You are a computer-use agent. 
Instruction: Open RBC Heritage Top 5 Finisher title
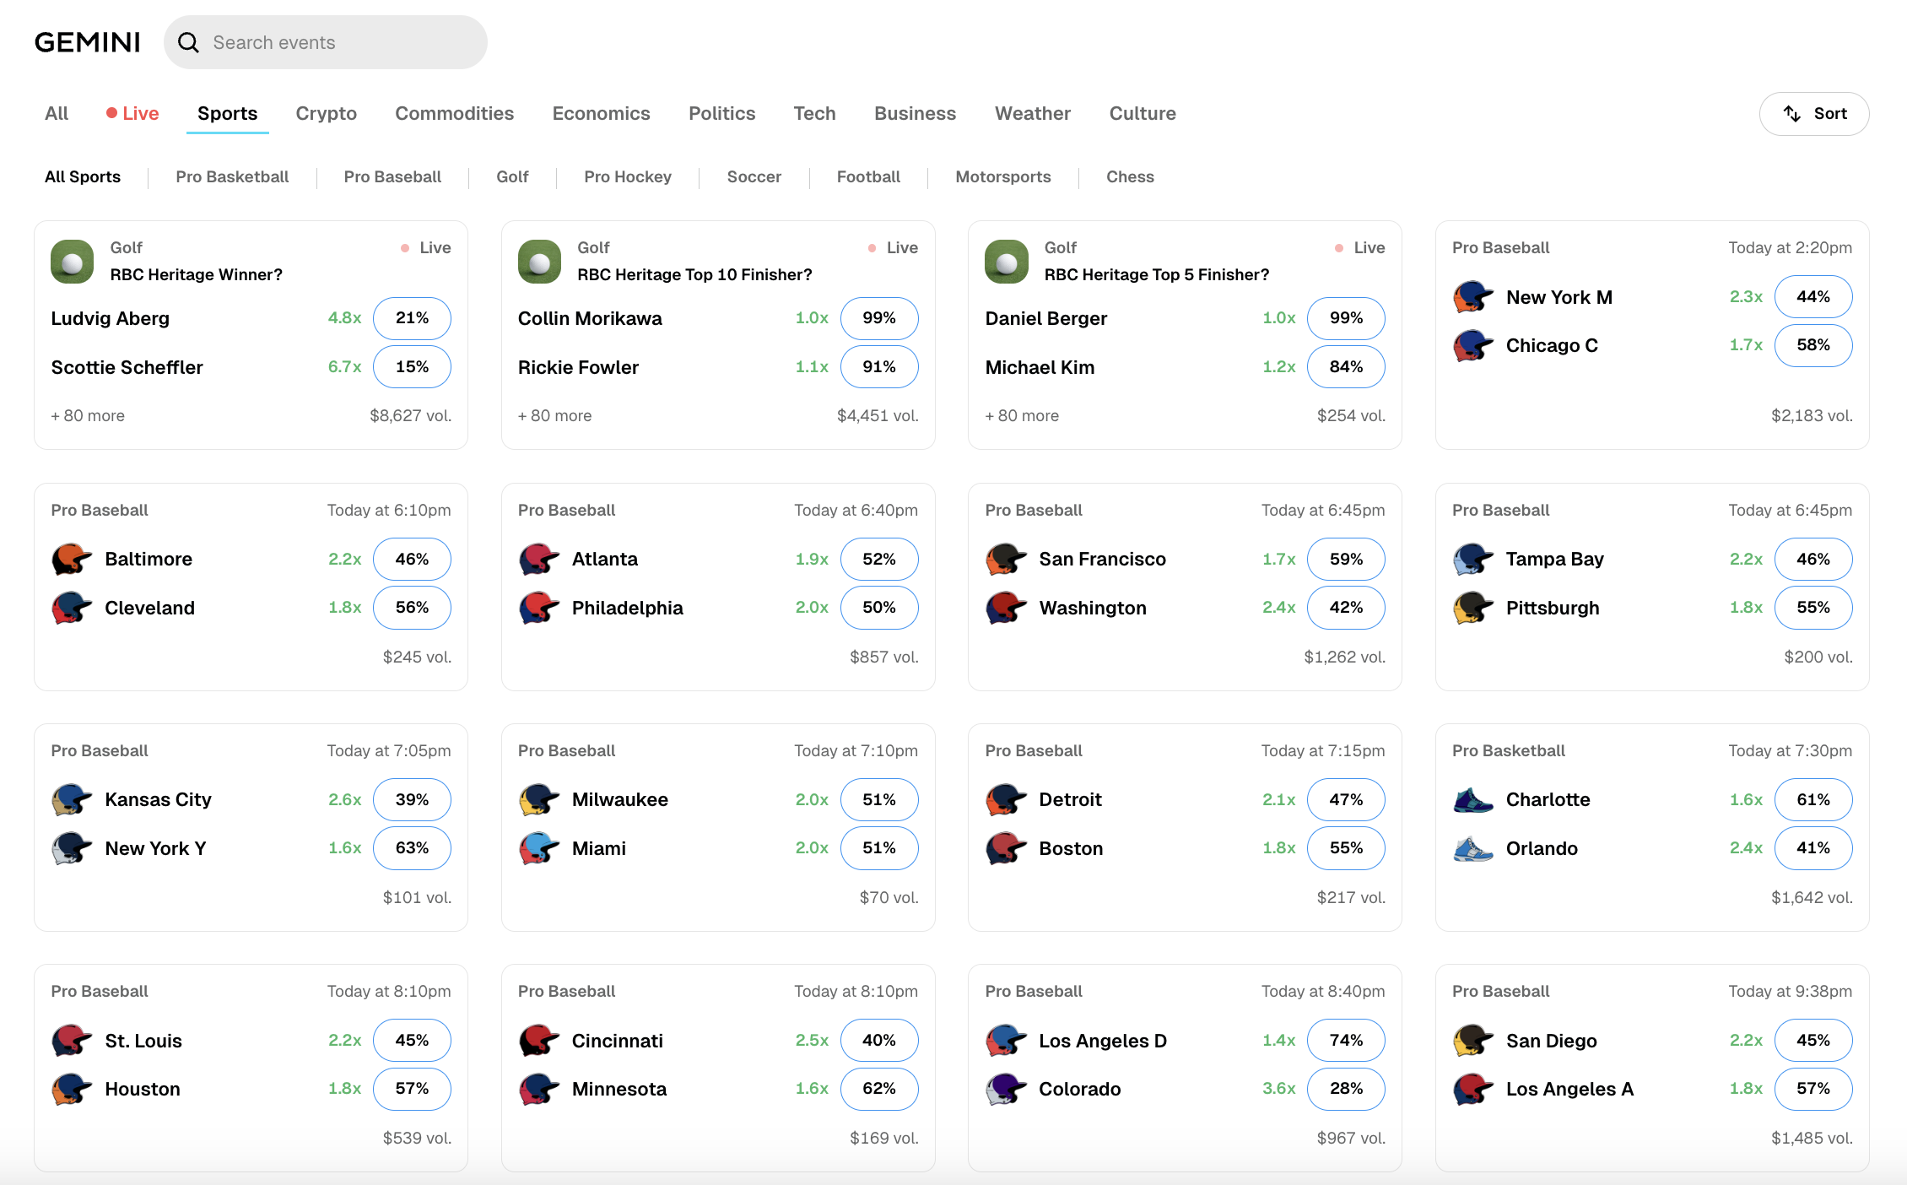click(x=1157, y=274)
